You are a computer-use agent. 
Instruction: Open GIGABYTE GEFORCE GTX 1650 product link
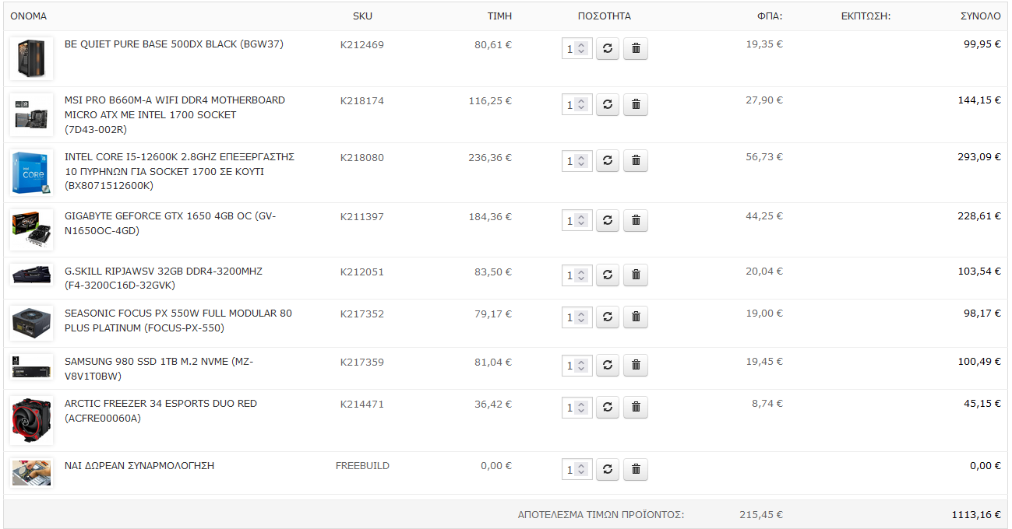(170, 223)
